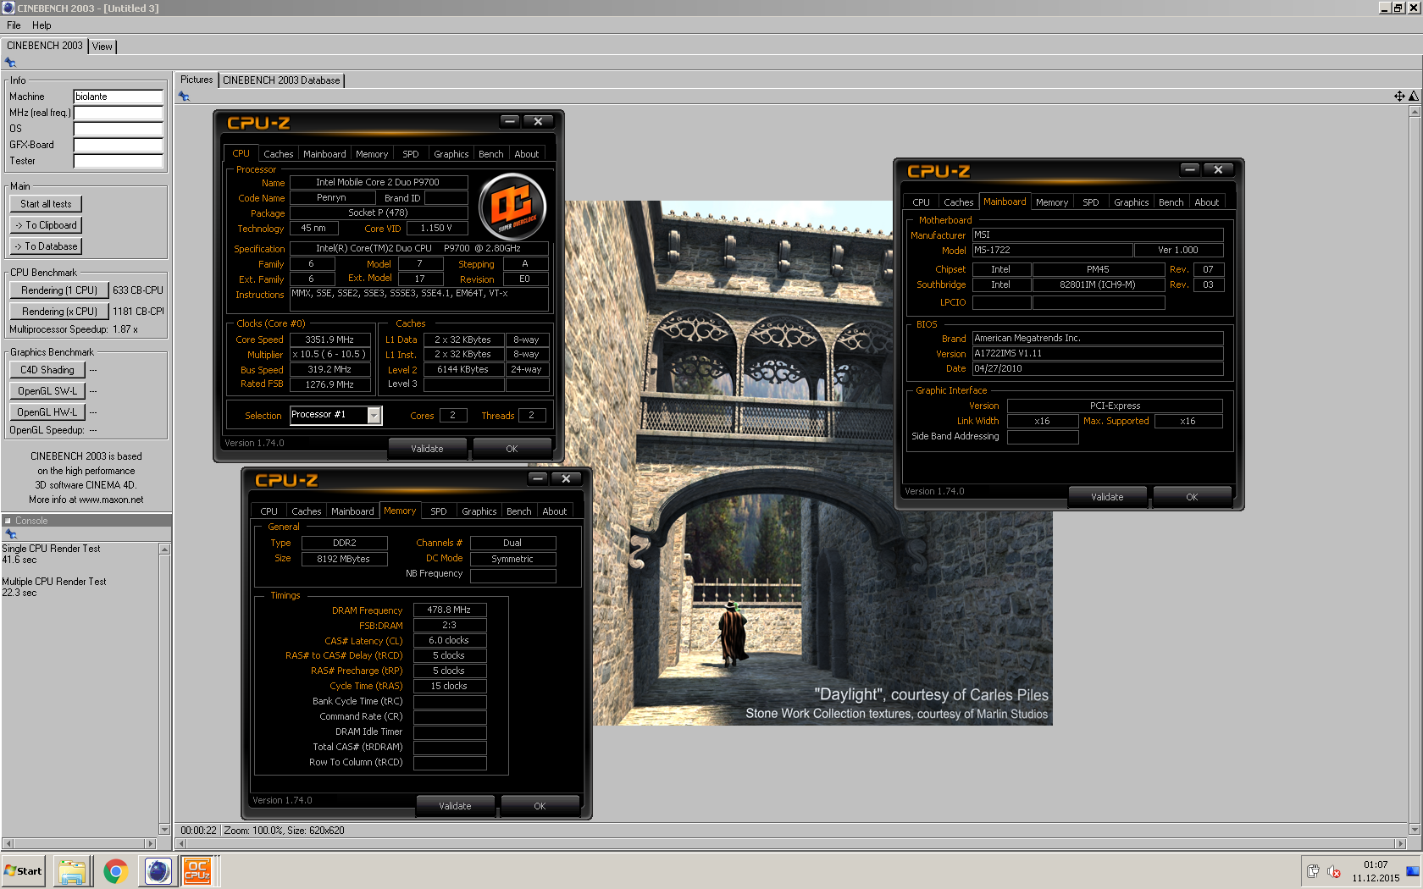Click the To Clipboard button
The height and width of the screenshot is (889, 1423).
46,225
